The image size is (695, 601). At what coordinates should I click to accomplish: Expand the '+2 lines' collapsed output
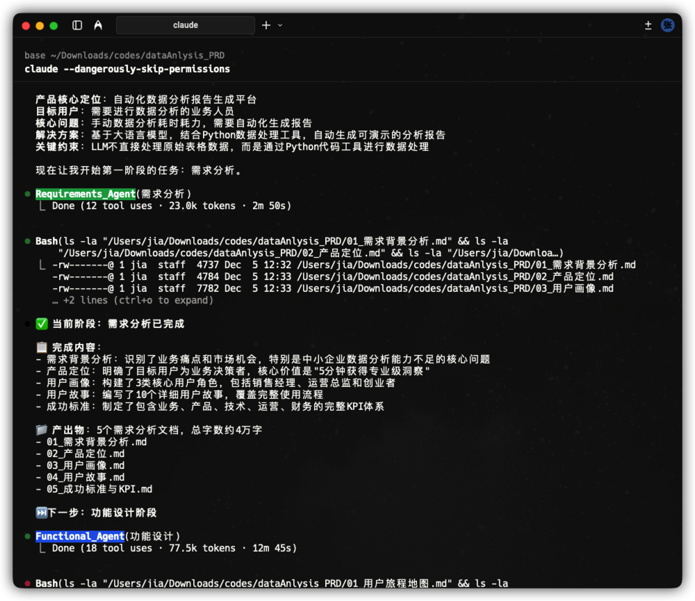coord(132,300)
